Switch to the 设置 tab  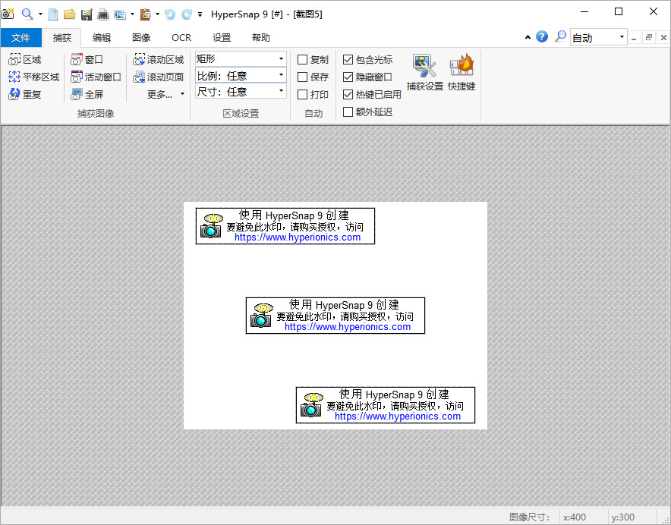(x=222, y=38)
